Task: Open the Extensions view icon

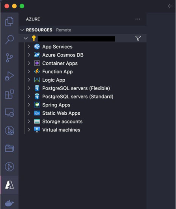Action: click(9, 94)
